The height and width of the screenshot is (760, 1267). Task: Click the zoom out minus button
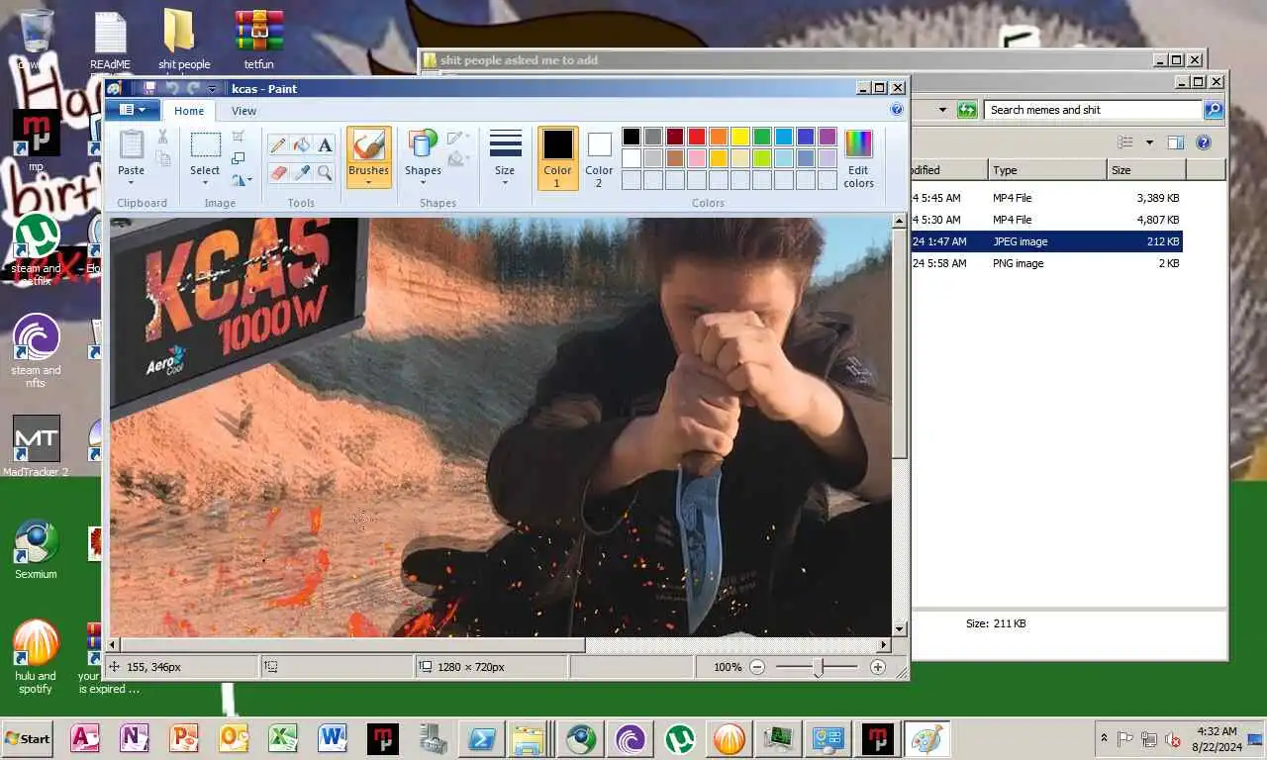[757, 667]
